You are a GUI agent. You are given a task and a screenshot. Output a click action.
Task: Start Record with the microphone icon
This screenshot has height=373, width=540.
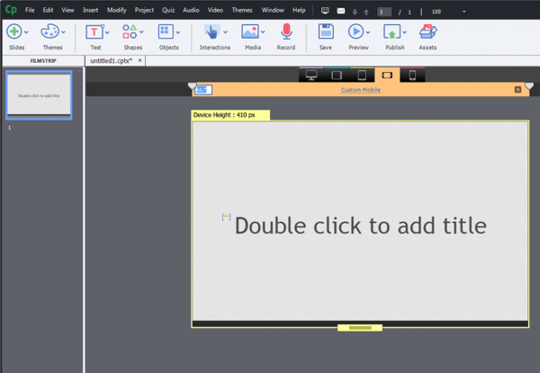coord(286,31)
